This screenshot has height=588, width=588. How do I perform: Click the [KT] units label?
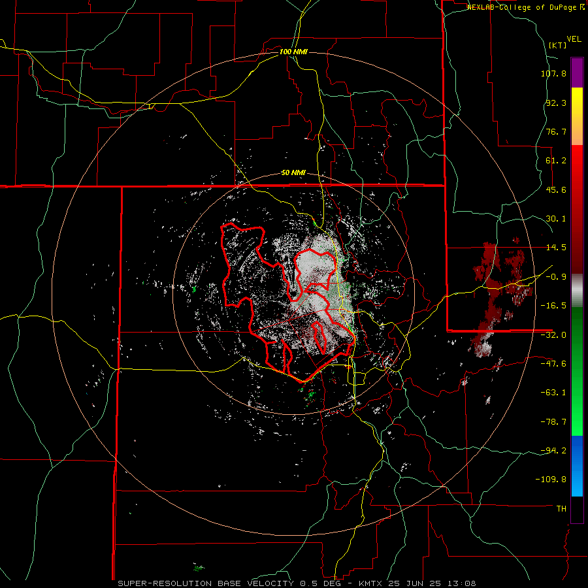558,45
